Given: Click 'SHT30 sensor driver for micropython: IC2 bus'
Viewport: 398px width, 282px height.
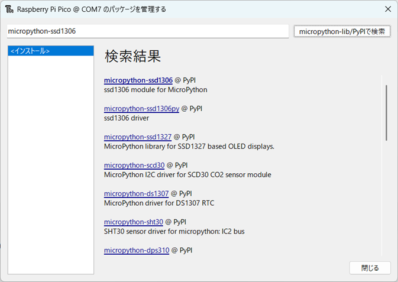Looking at the screenshot, I should tap(174, 232).
